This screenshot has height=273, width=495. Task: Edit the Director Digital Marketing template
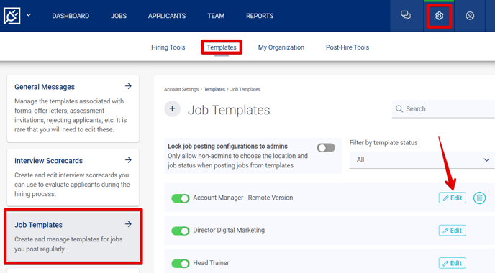[x=452, y=231]
